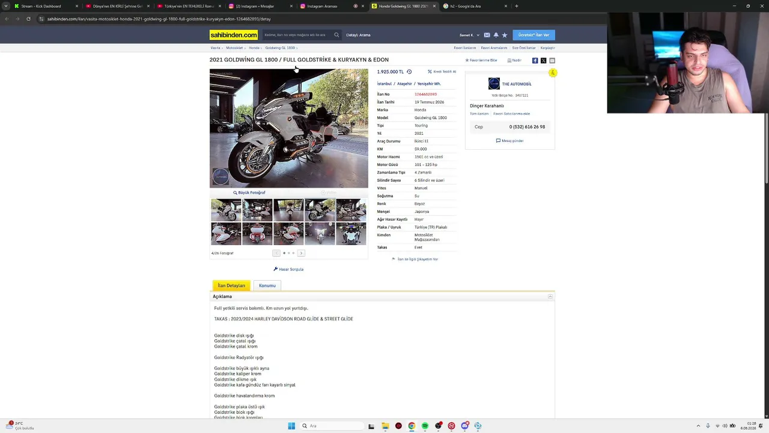Click Favori Satıcılarıma ekle link
Image resolution: width=769 pixels, height=433 pixels.
point(512,114)
